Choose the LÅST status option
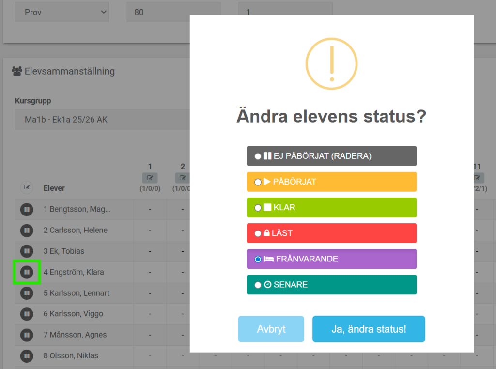Screen dimensions: 496x369 [258, 233]
